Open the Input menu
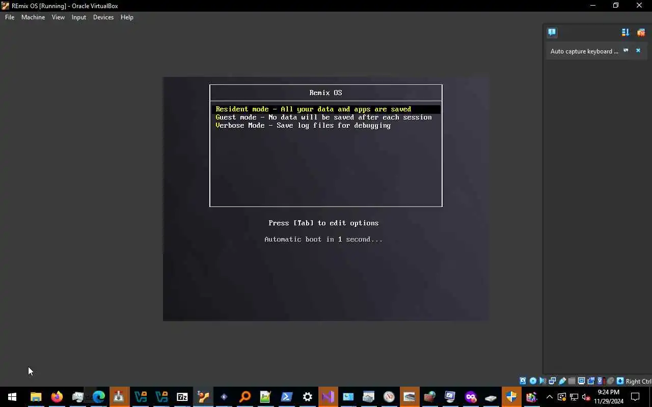This screenshot has width=652, height=407. click(79, 17)
